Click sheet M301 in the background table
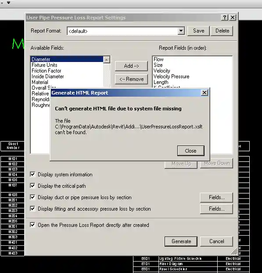Image resolution: width=262 pixels, height=273 pixels. tap(13, 226)
